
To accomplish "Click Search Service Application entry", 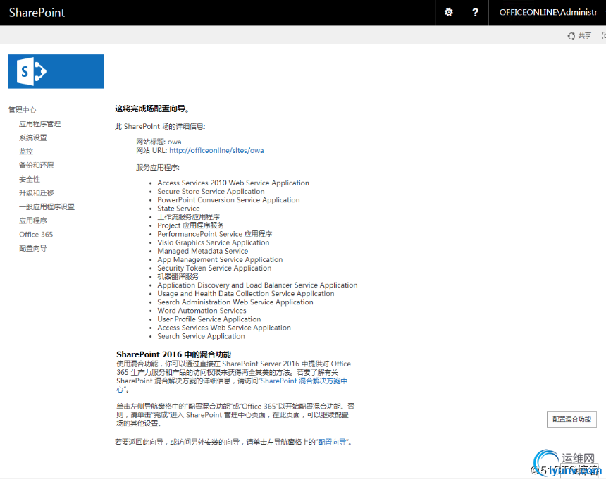I will (x=201, y=336).
